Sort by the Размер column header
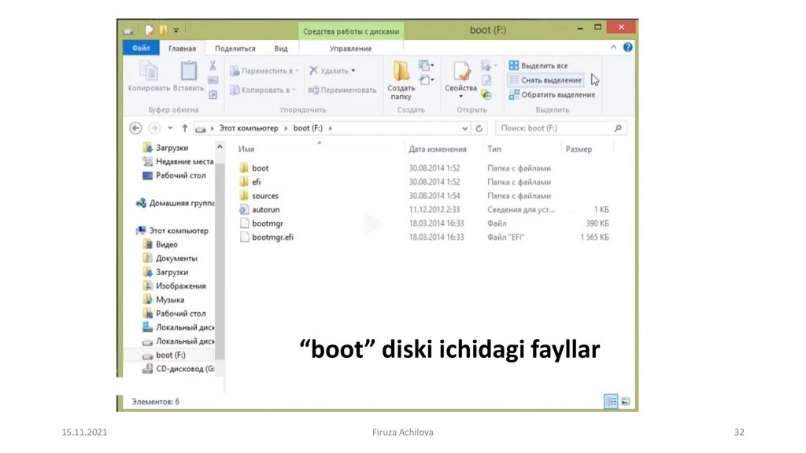The height and width of the screenshot is (453, 806). point(579,149)
